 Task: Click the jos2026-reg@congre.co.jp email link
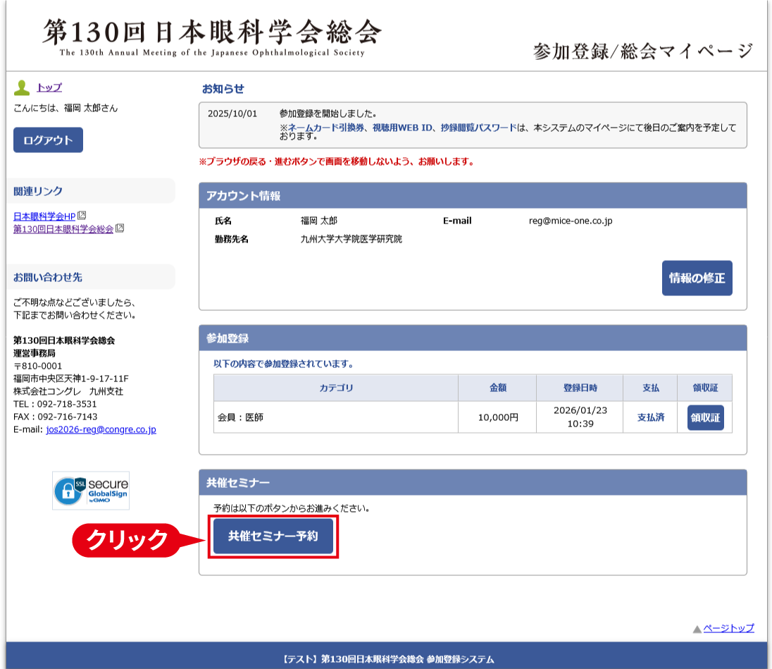coord(101,429)
